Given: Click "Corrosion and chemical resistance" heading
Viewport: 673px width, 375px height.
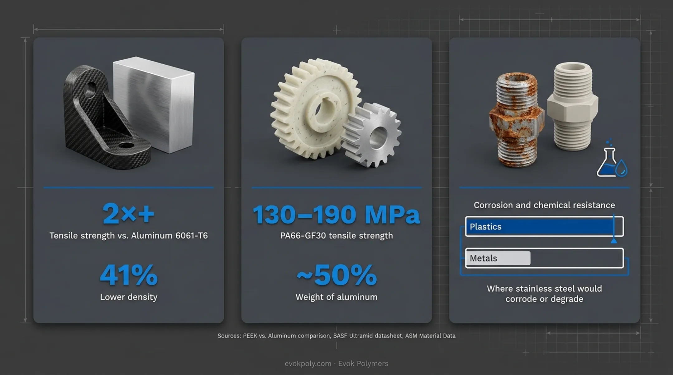Looking at the screenshot, I should (544, 205).
